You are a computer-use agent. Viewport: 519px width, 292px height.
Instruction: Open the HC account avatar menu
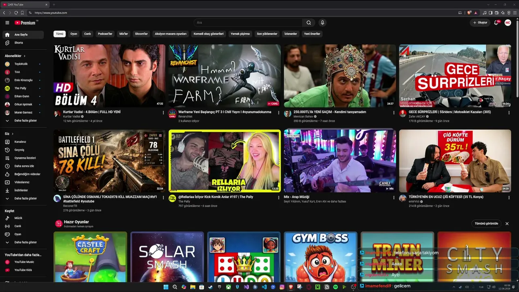[508, 23]
